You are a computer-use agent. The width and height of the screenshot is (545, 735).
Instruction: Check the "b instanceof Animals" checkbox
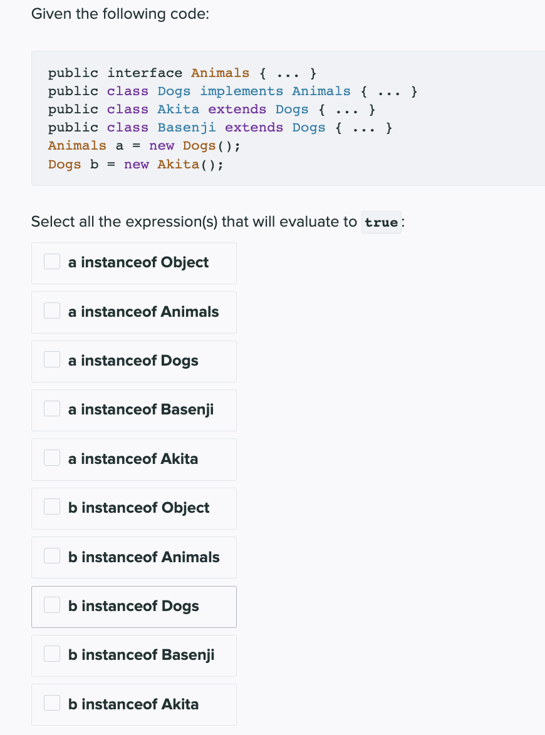pos(51,555)
